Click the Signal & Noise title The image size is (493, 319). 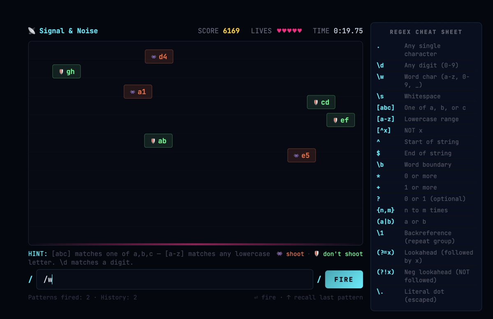69,31
